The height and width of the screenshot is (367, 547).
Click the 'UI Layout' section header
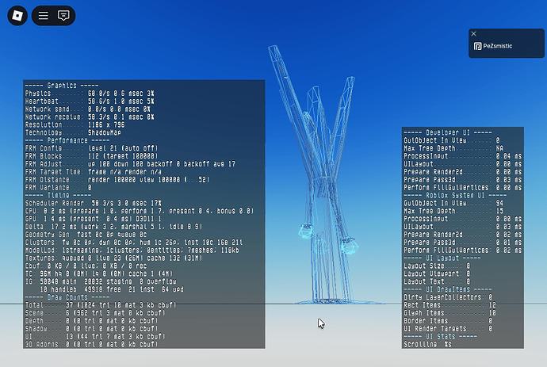[x=442, y=258]
